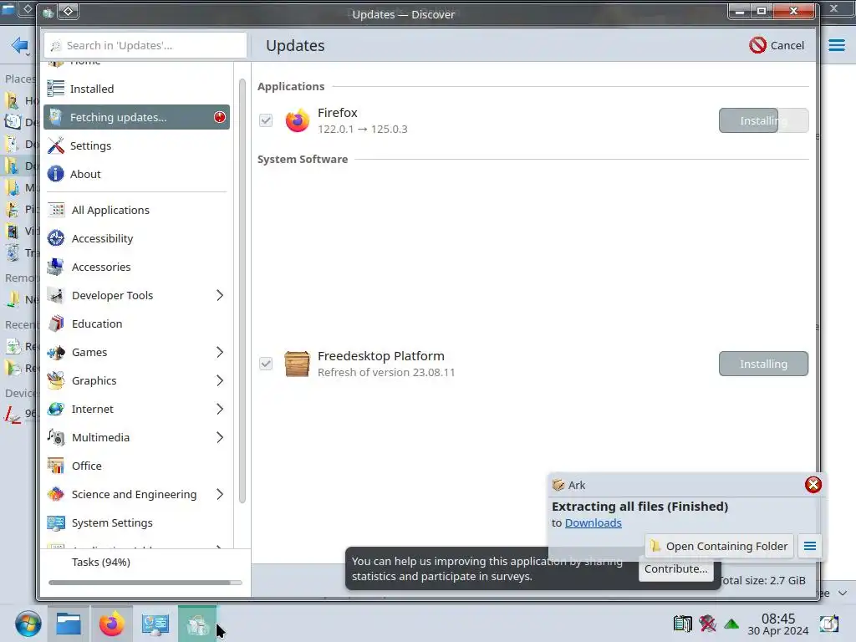Image resolution: width=856 pixels, height=642 pixels.
Task: Click the Tasks (94%) label
Action: coord(100,562)
